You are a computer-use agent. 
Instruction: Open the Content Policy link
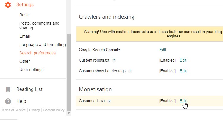(54, 110)
